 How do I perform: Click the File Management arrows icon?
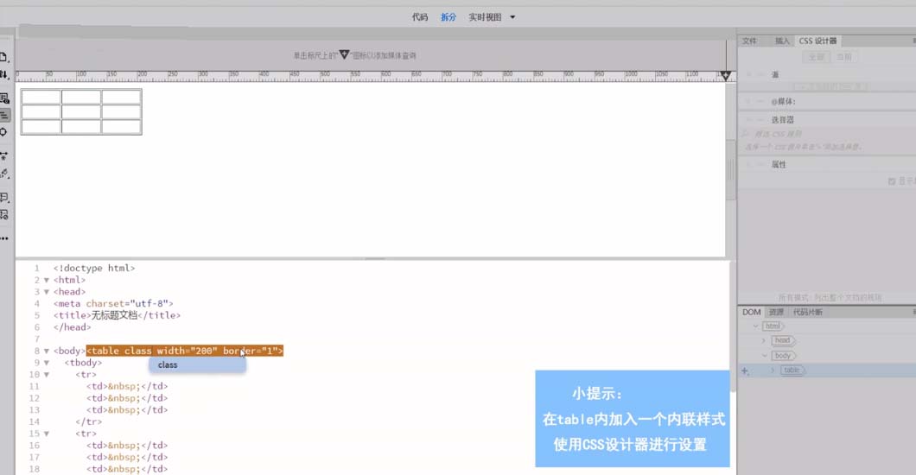coord(4,76)
